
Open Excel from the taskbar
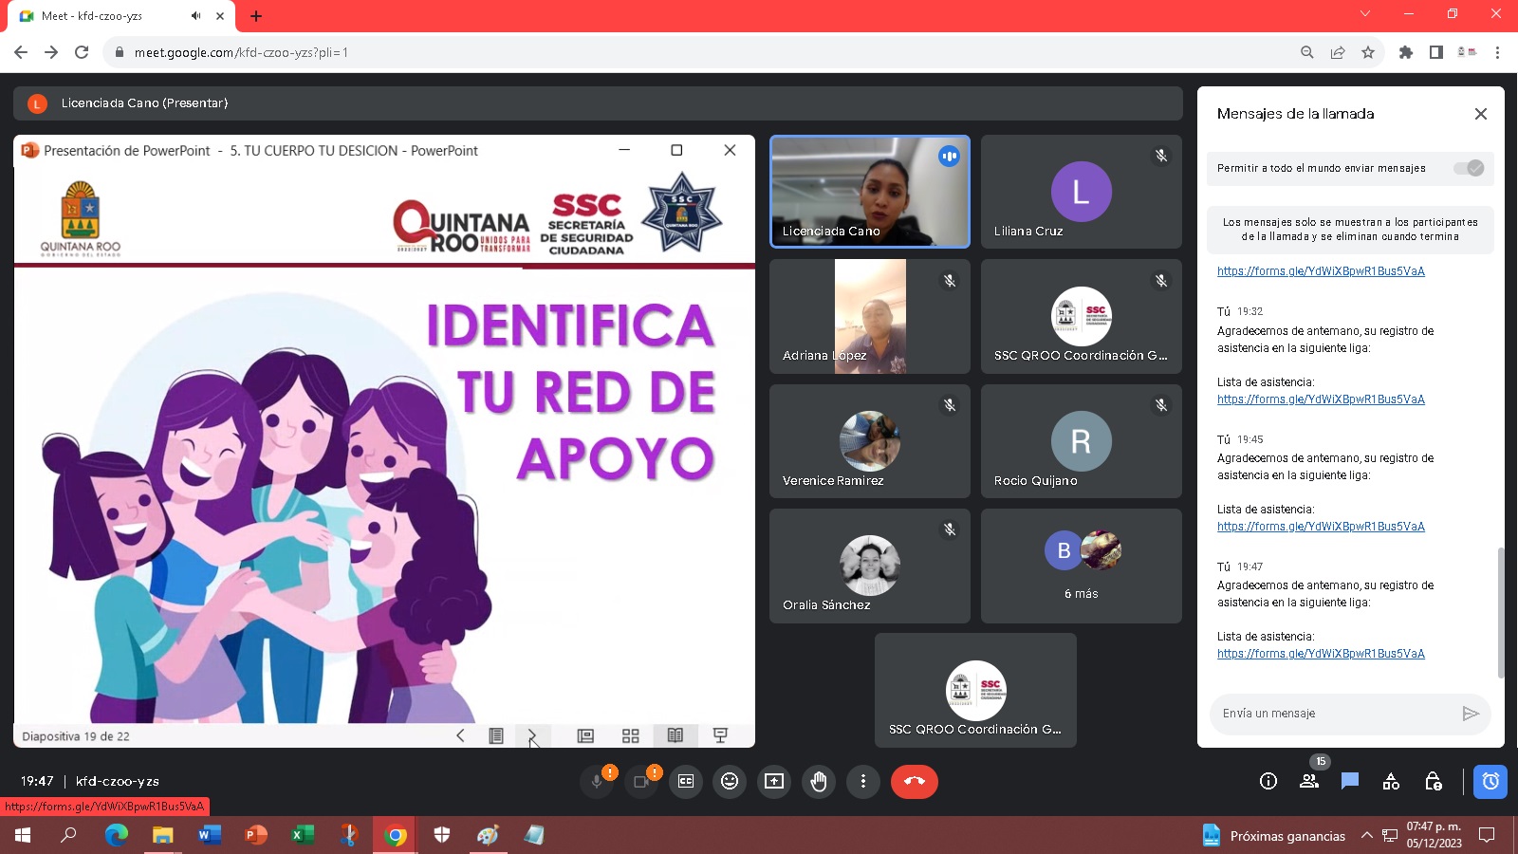(302, 835)
